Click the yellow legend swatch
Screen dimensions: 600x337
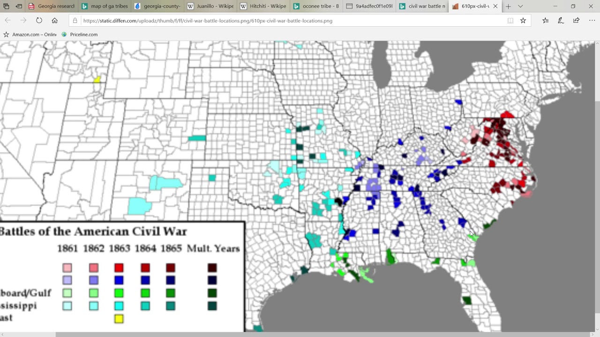click(119, 319)
